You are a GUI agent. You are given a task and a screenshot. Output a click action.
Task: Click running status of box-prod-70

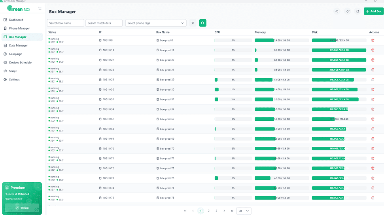pos(55,147)
